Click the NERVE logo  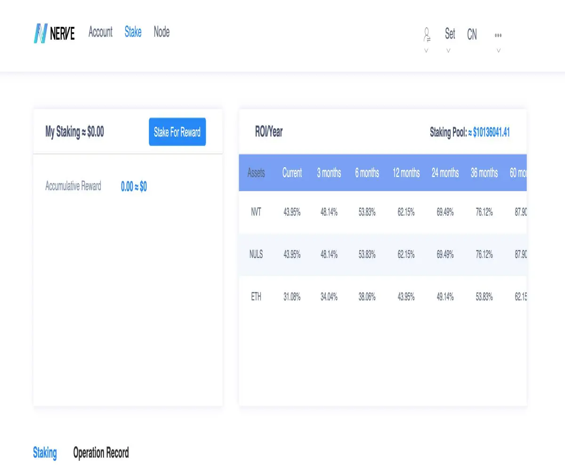(54, 33)
